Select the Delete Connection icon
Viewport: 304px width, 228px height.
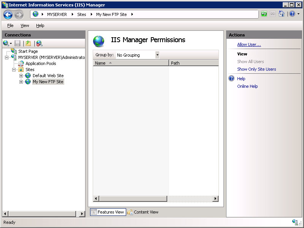[x=38, y=43]
